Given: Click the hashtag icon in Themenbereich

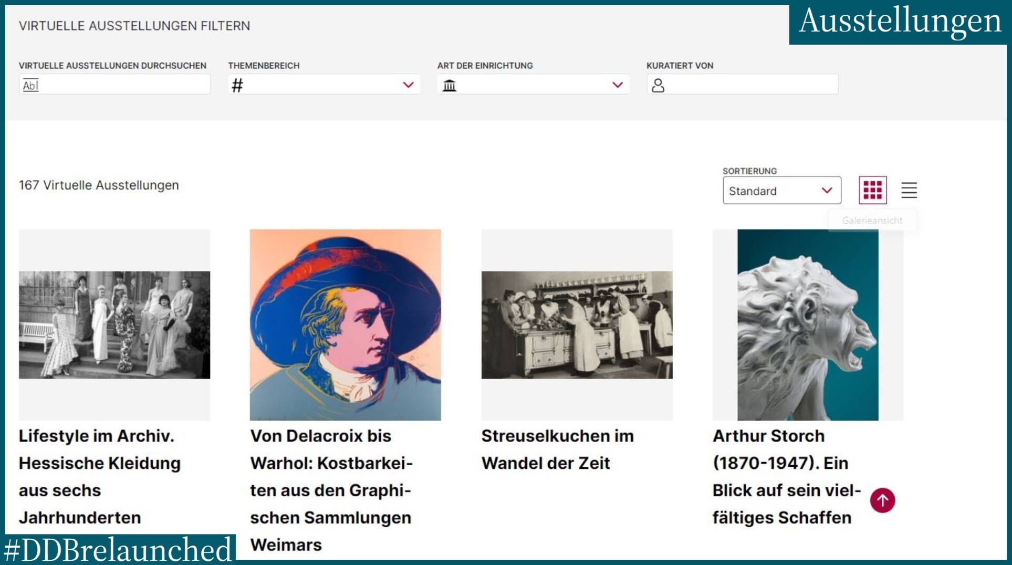Looking at the screenshot, I should pos(237,85).
